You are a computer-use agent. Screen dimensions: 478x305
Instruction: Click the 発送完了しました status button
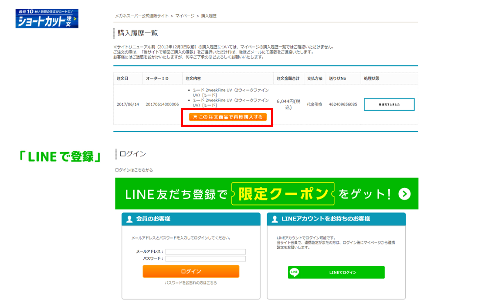[x=389, y=105]
